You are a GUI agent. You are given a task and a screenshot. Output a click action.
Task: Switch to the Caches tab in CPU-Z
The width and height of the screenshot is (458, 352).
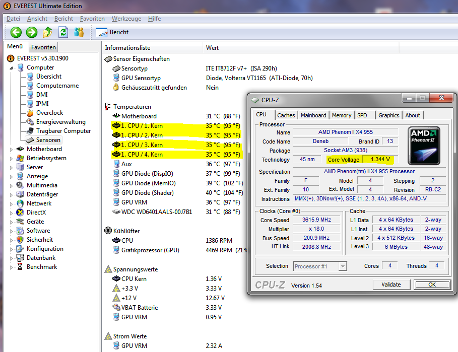click(x=286, y=115)
